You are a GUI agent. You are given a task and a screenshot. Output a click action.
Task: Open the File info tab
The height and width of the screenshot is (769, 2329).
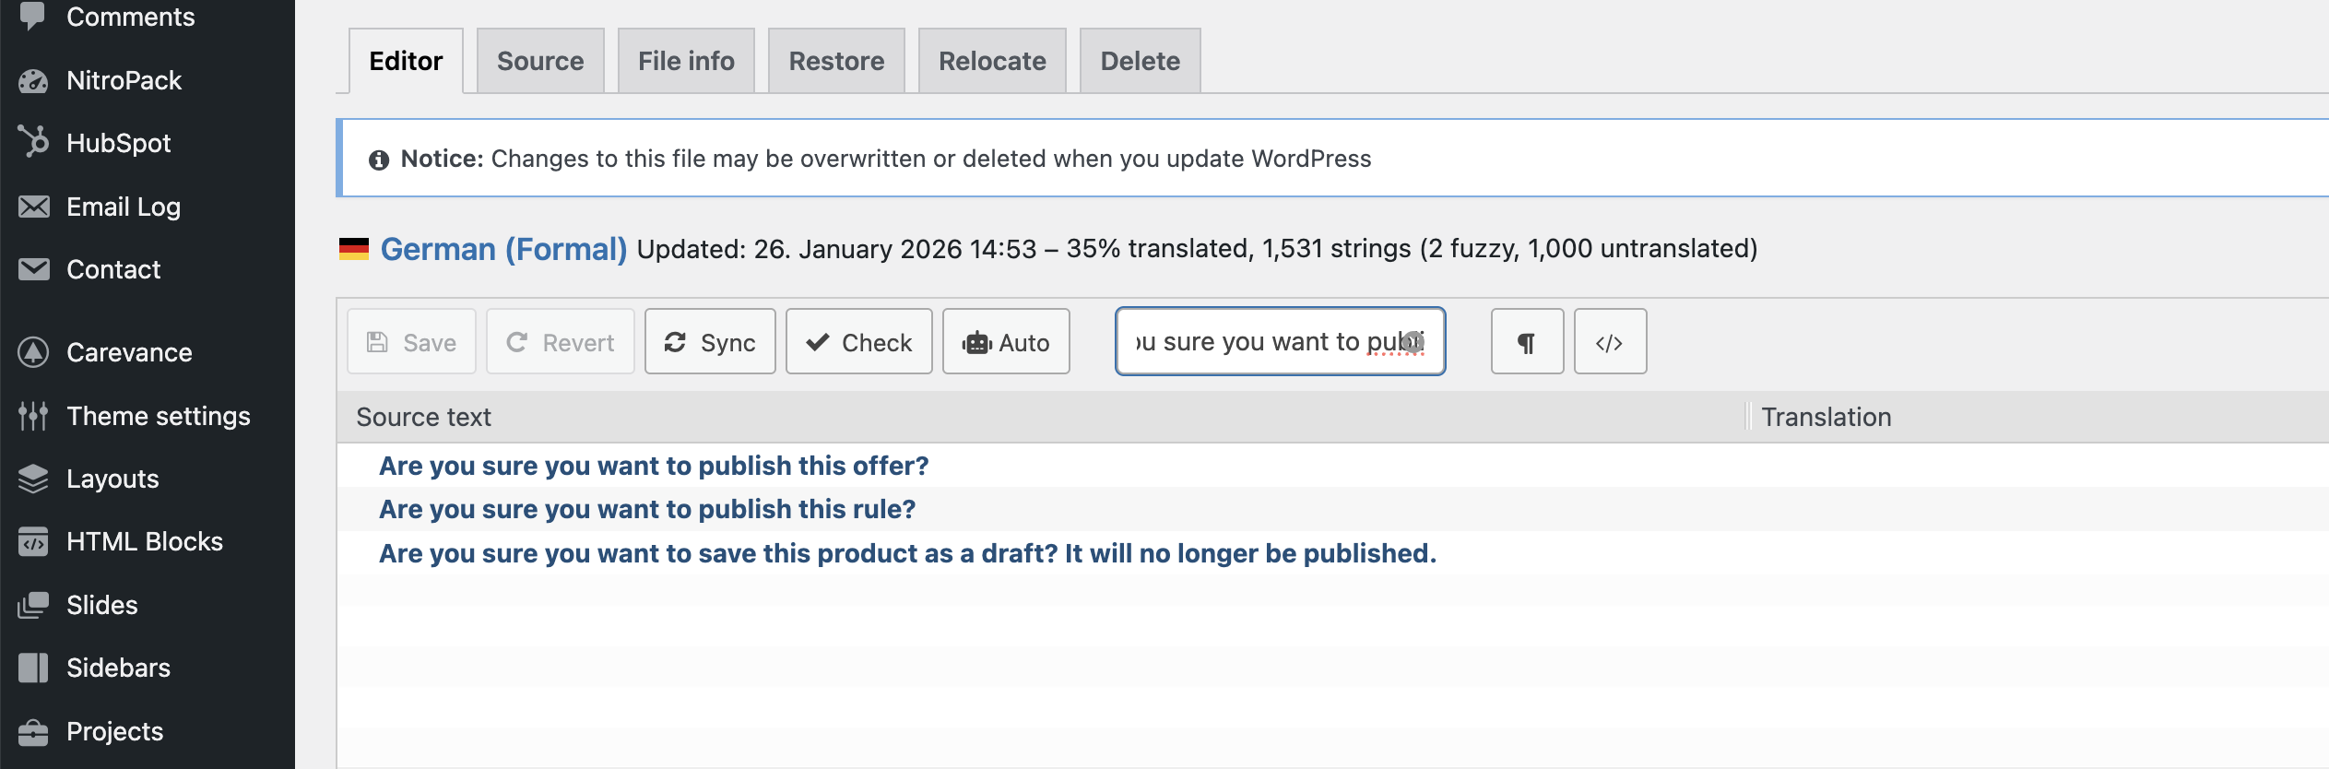point(686,61)
